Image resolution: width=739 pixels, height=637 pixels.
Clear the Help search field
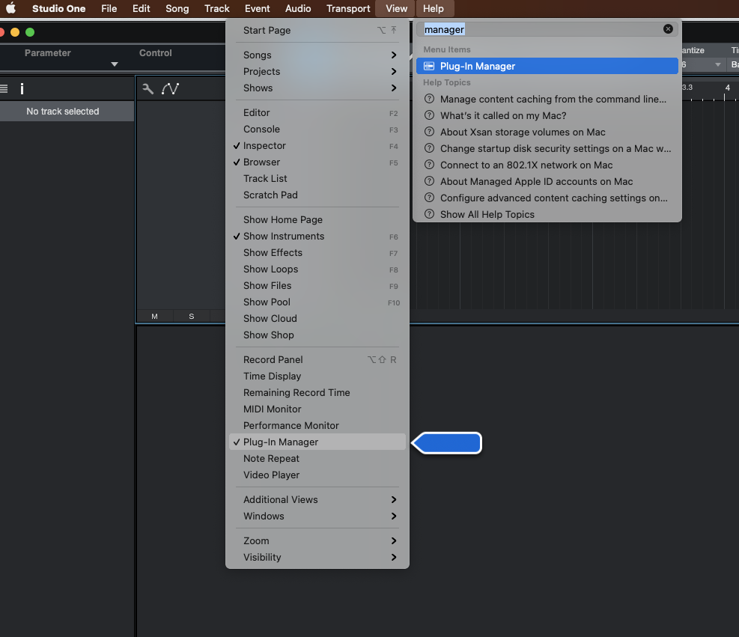click(668, 28)
